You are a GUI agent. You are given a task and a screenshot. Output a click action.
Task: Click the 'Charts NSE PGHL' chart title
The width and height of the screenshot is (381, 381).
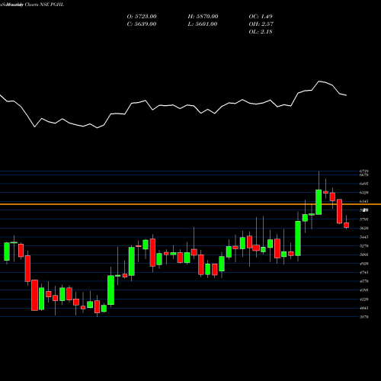click(44, 5)
